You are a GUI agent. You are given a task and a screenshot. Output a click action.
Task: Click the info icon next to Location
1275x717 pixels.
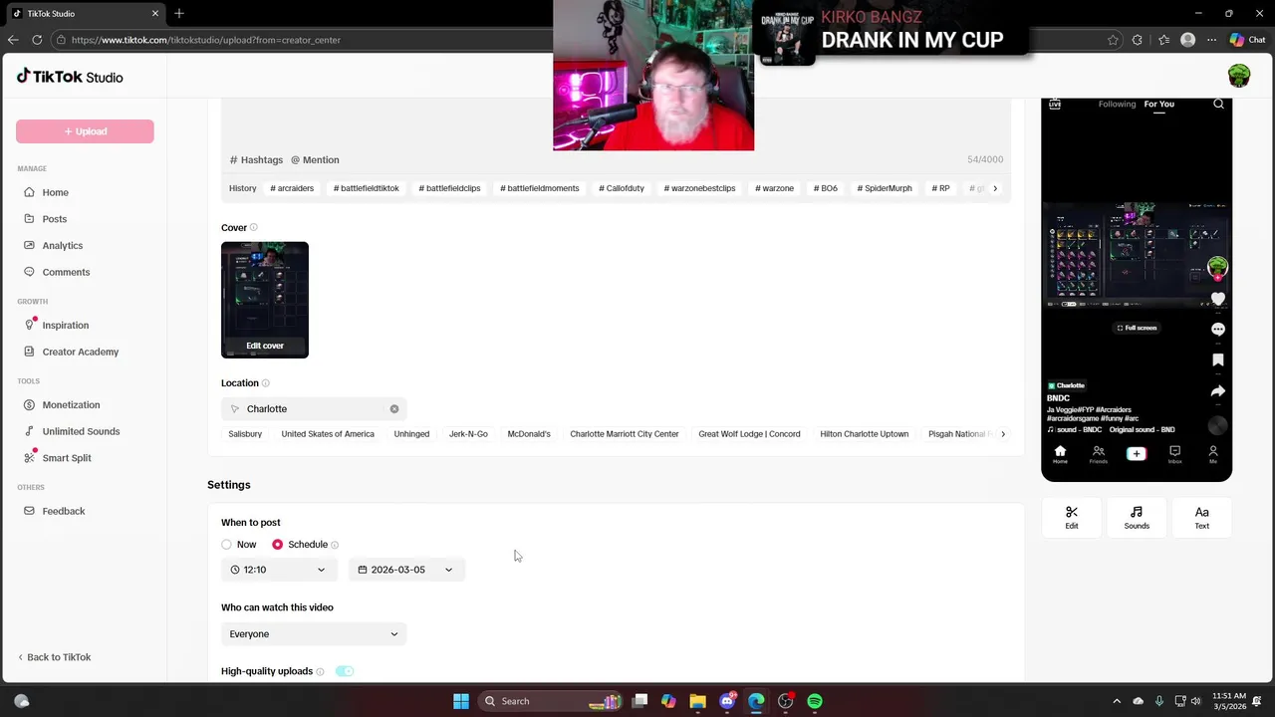point(265,383)
